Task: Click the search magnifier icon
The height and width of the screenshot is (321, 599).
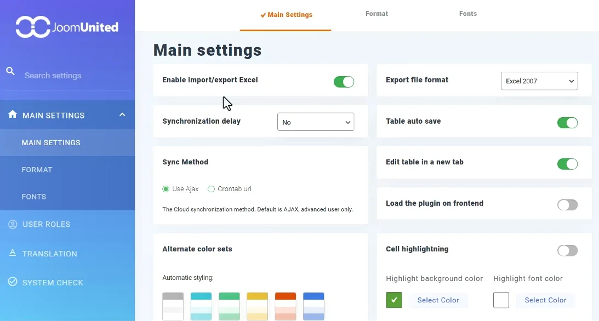Action: click(10, 71)
